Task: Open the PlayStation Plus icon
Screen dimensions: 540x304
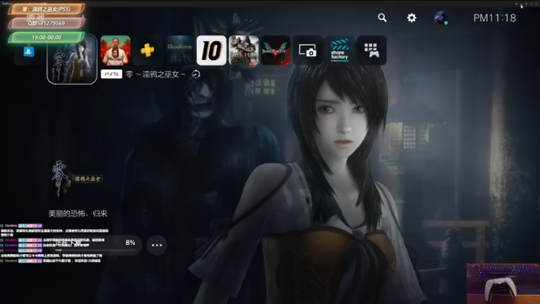Action: (147, 50)
